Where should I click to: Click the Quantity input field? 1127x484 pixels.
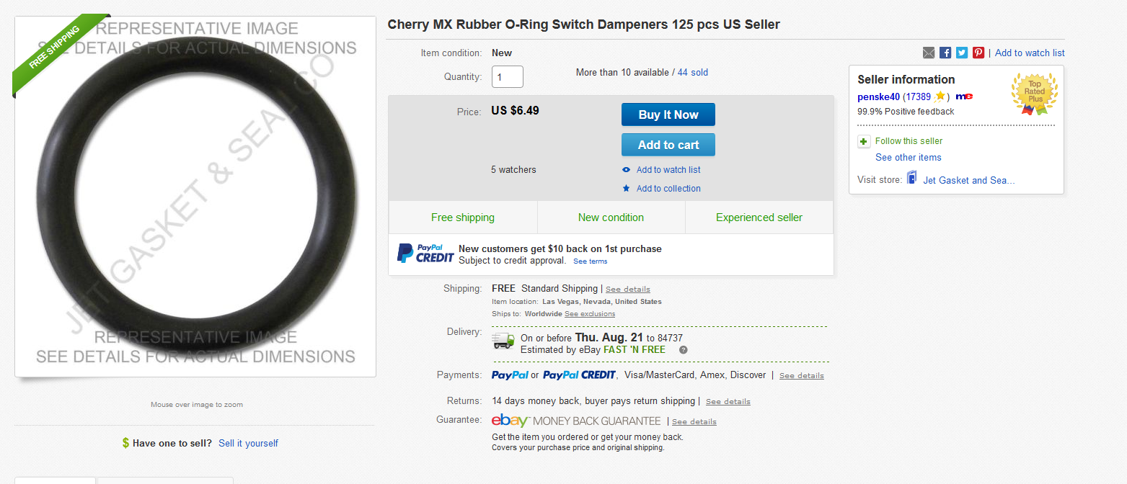[508, 77]
